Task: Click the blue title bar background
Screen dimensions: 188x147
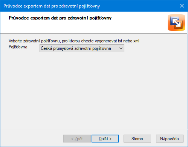Action: click(138, 6)
